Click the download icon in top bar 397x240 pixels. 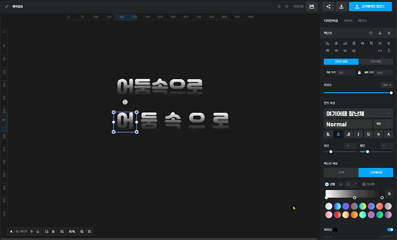341,7
